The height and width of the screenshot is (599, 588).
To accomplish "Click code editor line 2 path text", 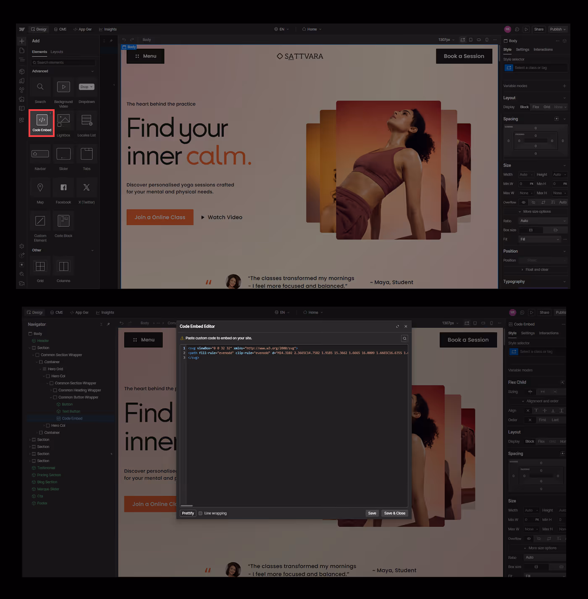I will (298, 353).
